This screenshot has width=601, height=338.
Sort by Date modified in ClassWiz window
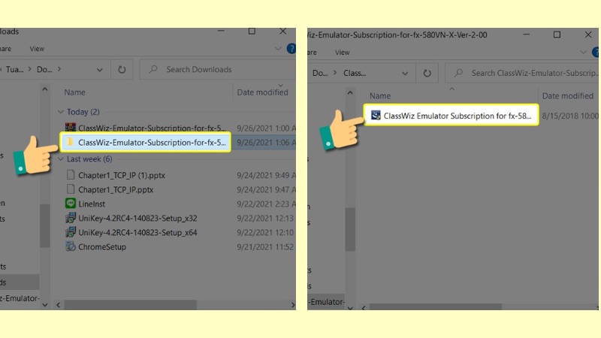[x=568, y=96]
